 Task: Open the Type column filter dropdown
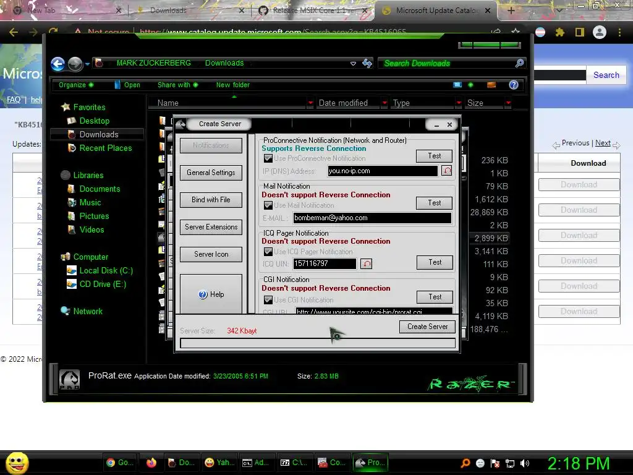pos(459,103)
